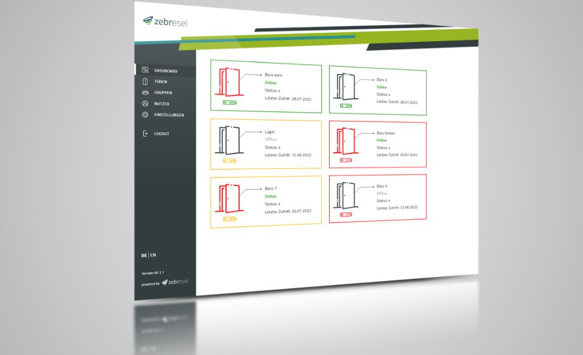The height and width of the screenshot is (355, 583).
Task: Click the Dashboard grid icon
Action: click(145, 69)
